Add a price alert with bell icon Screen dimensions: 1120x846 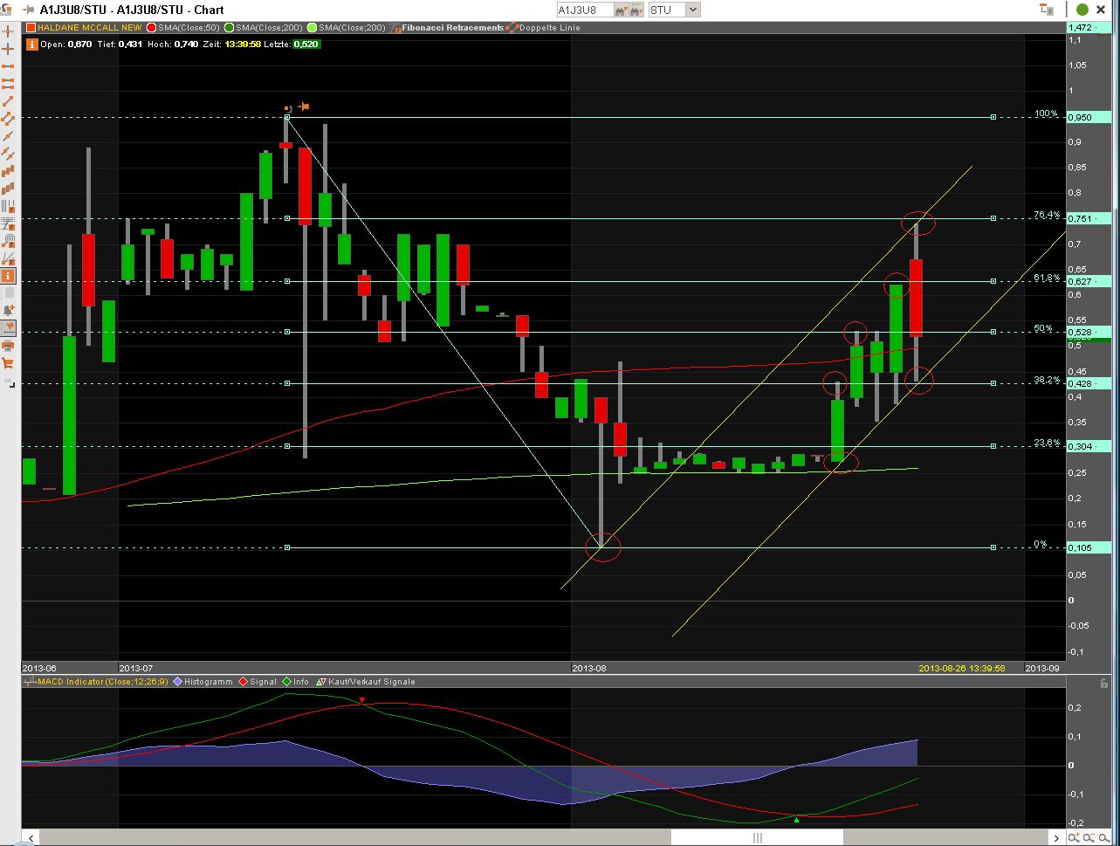[x=9, y=311]
